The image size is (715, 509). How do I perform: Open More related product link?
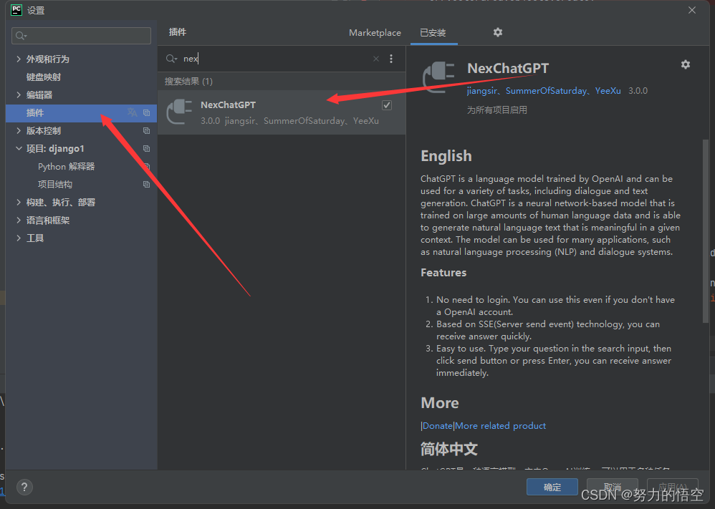click(500, 426)
